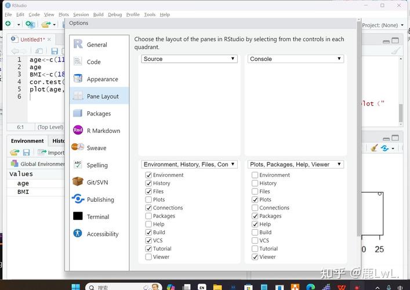410x290 pixels.
Task: Switch to the Environment tab
Action: point(27,141)
